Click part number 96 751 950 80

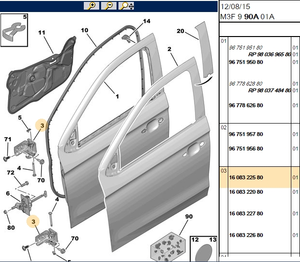(246, 62)
